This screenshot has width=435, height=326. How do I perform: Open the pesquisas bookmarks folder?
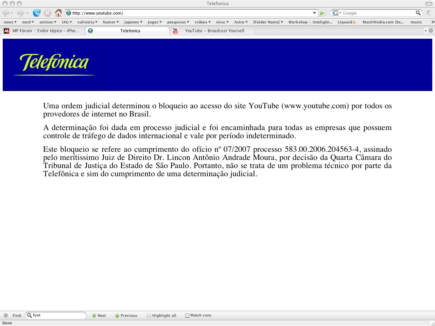coord(178,22)
